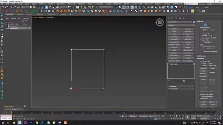Click the object color swatch beside name field
The width and height of the screenshot is (223, 125).
194,22
